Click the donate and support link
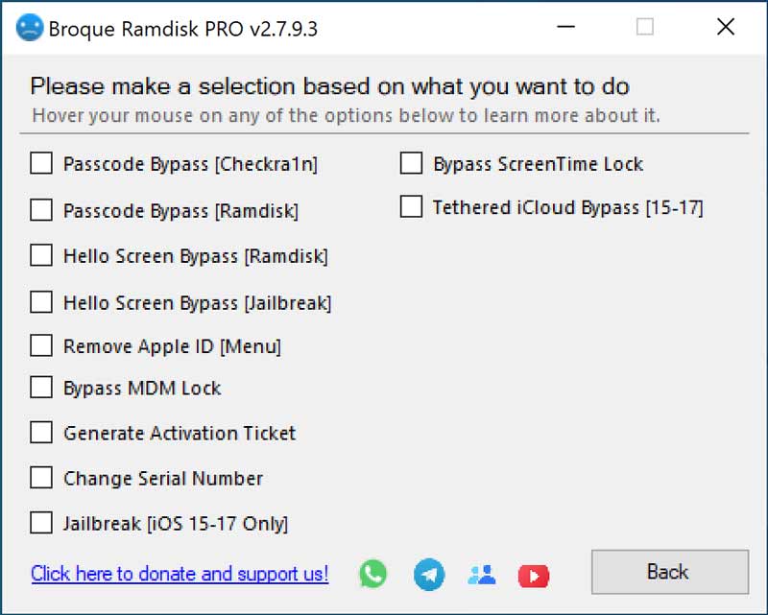Viewport: 768px width, 615px height. click(179, 574)
